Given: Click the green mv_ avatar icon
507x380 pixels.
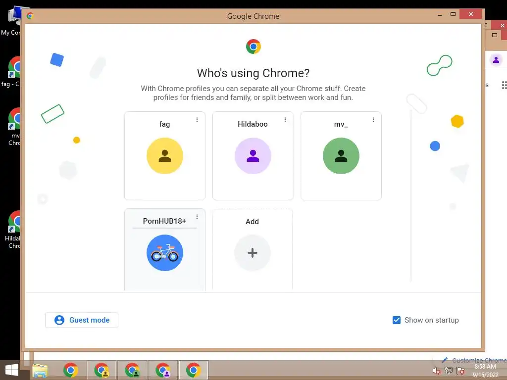Looking at the screenshot, I should pos(341,156).
